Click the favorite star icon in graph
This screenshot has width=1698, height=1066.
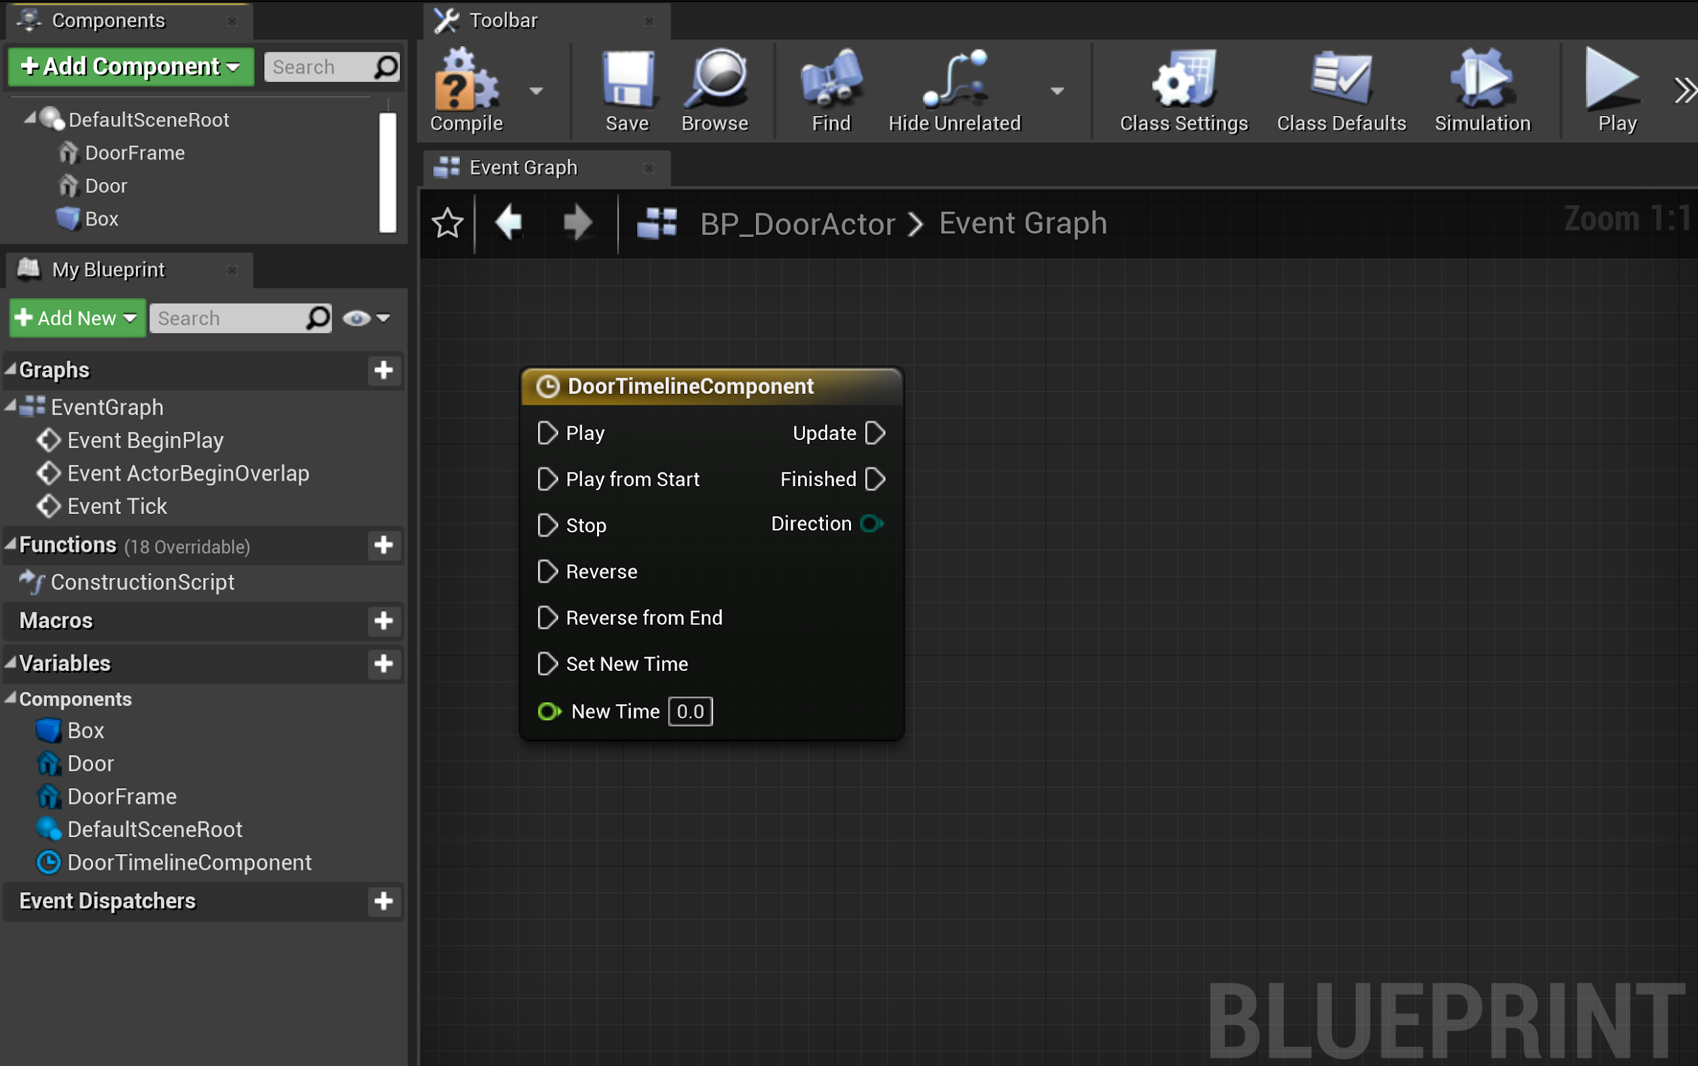[x=447, y=223]
